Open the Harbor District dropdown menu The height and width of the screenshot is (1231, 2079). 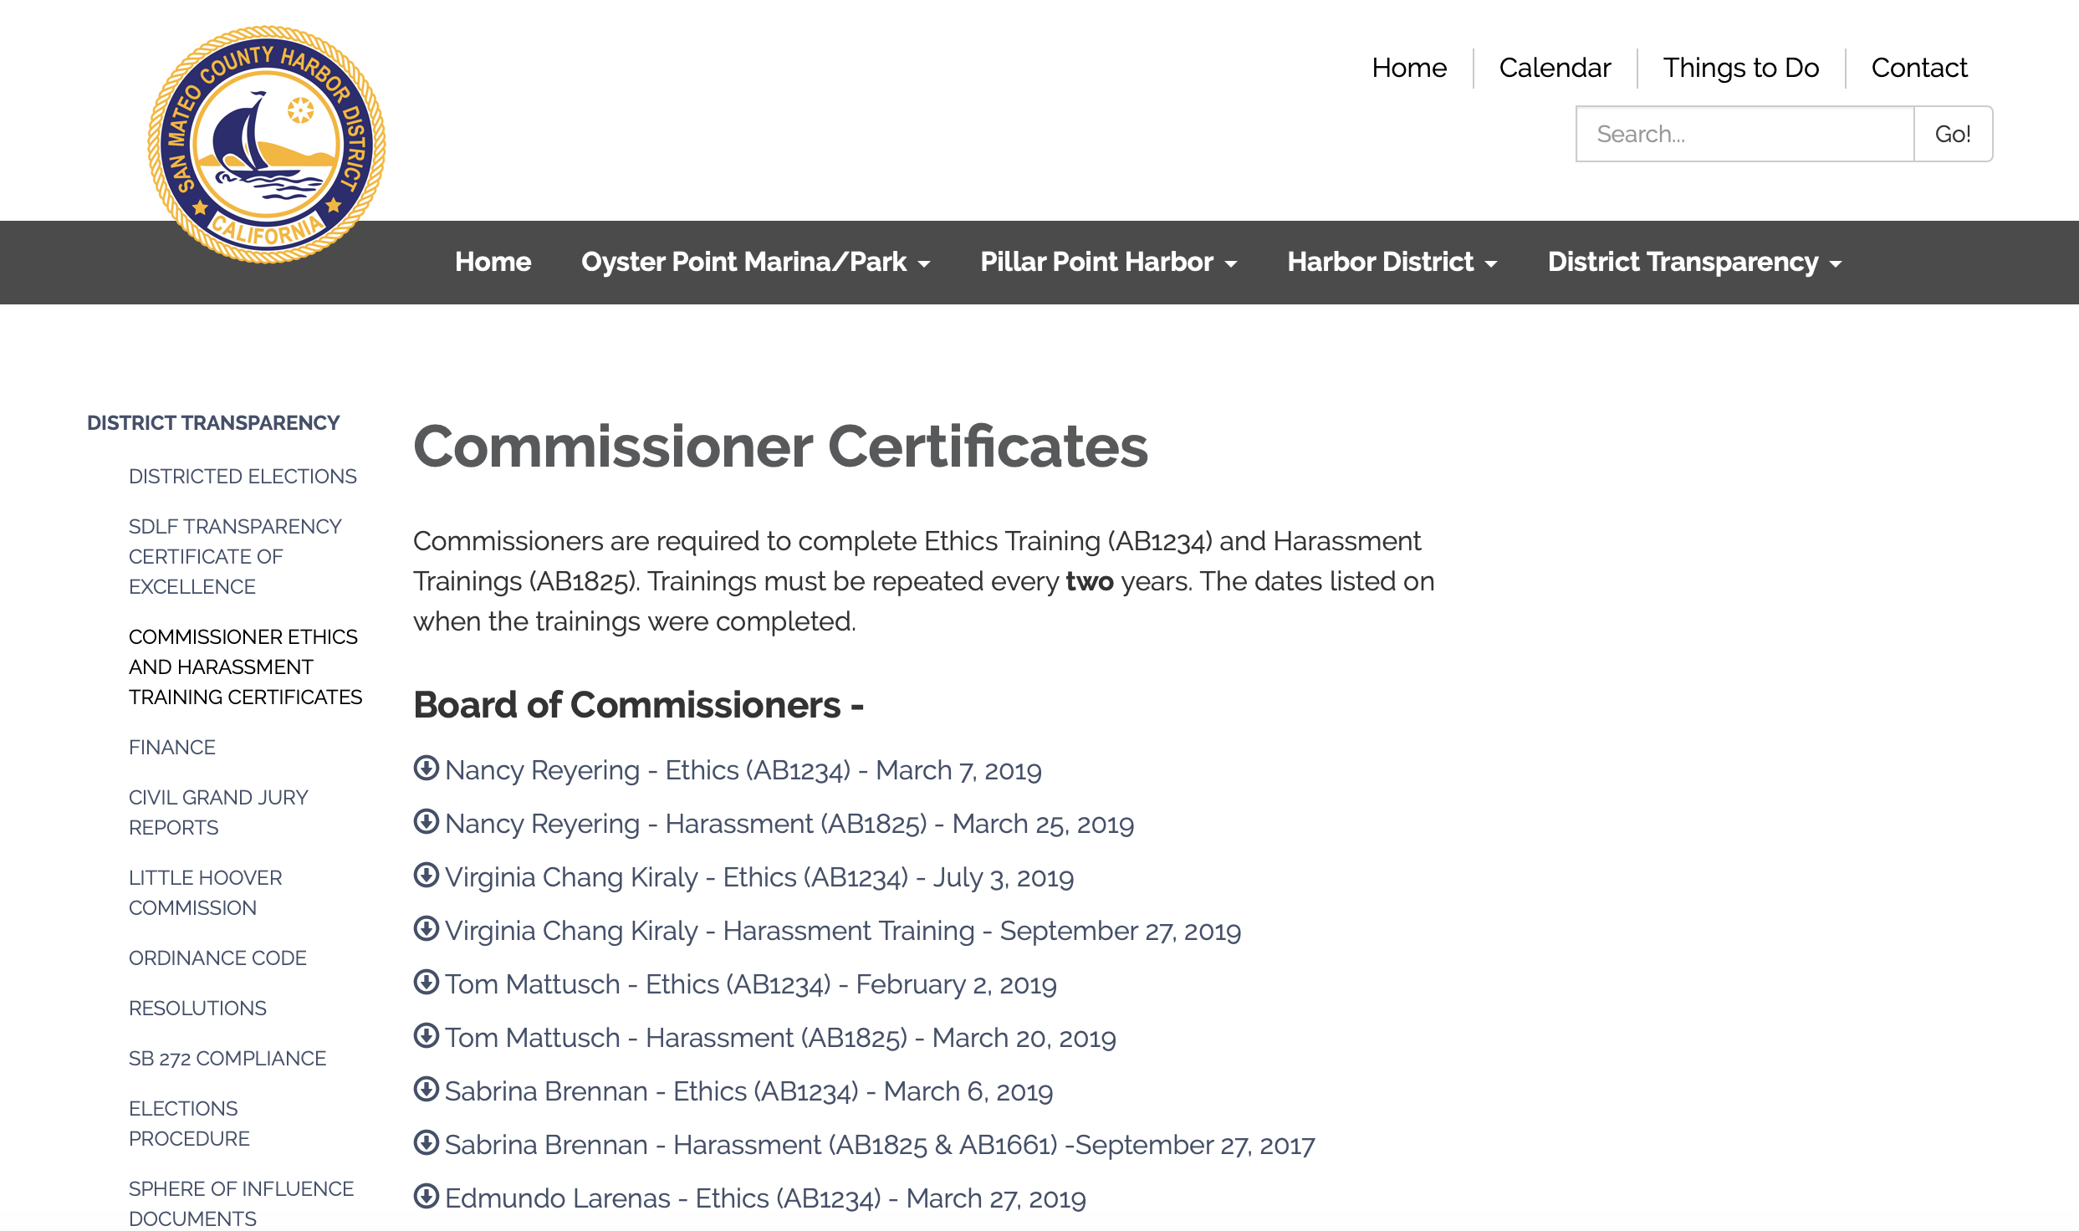tap(1391, 262)
